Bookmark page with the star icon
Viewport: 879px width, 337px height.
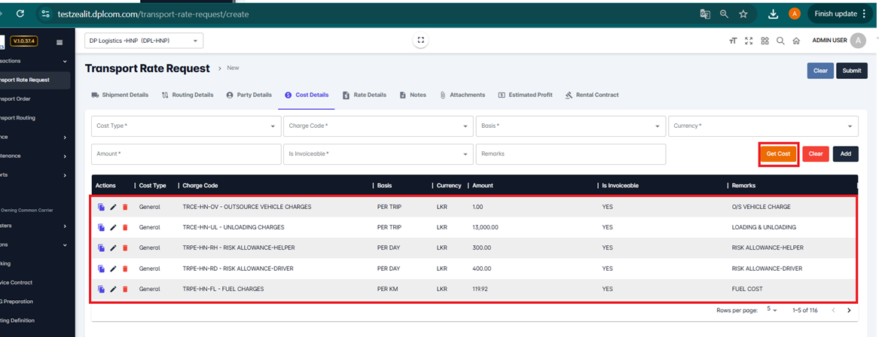[743, 14]
